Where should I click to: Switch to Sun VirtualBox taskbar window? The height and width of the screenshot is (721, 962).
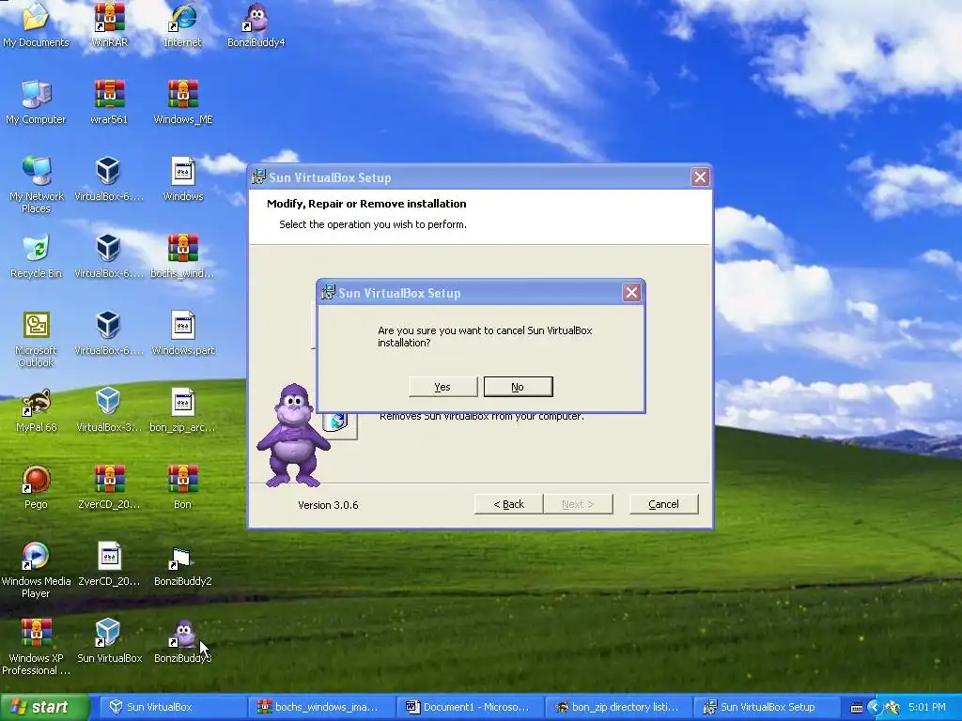pyautogui.click(x=173, y=707)
